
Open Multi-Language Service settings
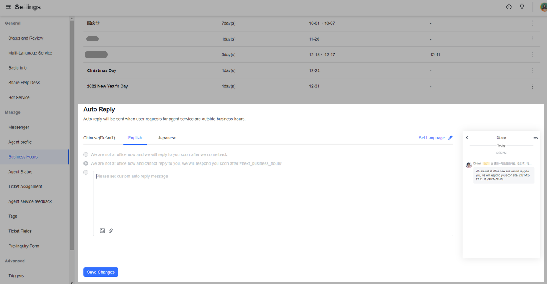pos(30,53)
